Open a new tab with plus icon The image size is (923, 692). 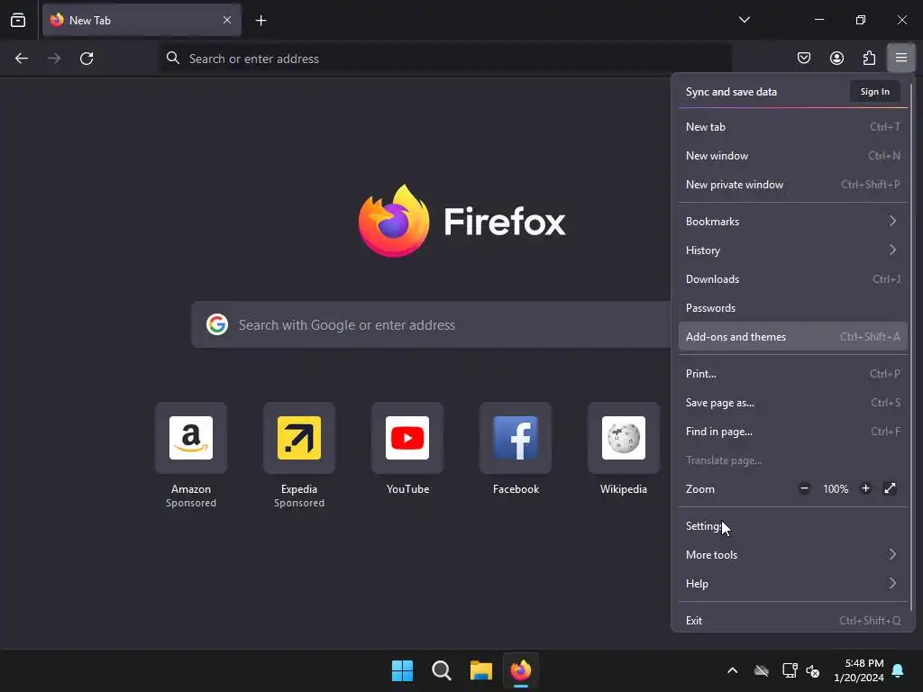pyautogui.click(x=260, y=21)
